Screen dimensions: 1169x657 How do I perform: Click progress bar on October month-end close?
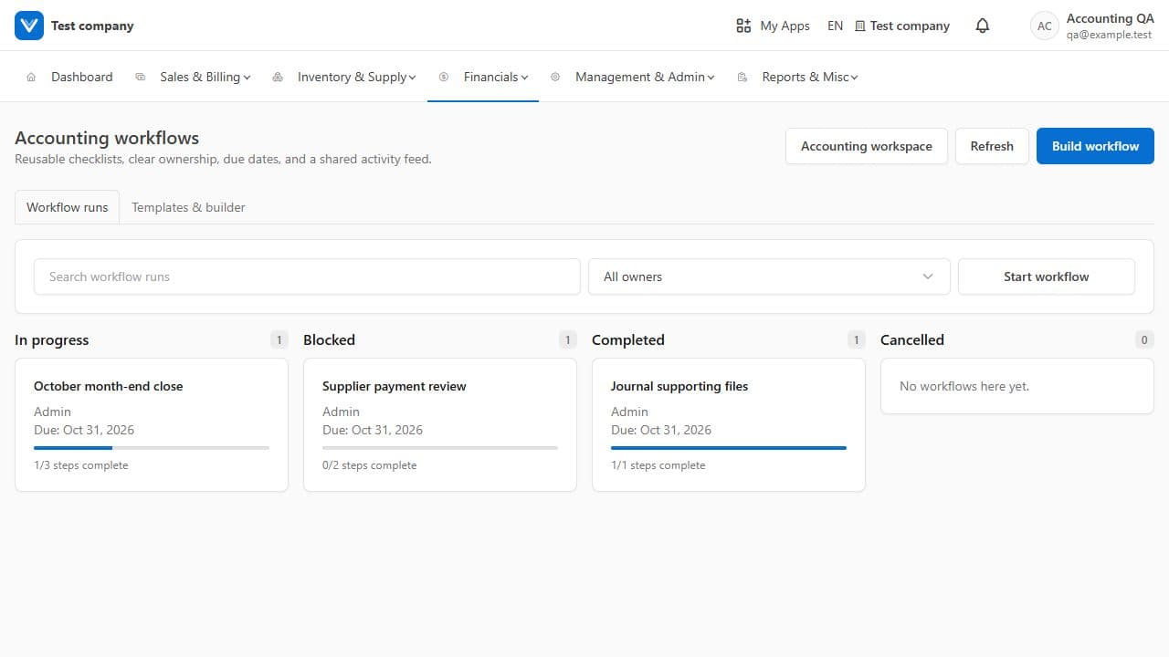[x=152, y=448]
